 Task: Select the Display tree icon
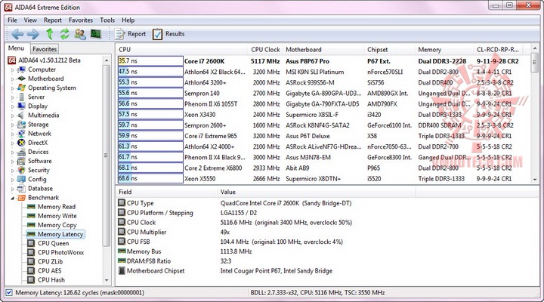pyautogui.click(x=21, y=106)
